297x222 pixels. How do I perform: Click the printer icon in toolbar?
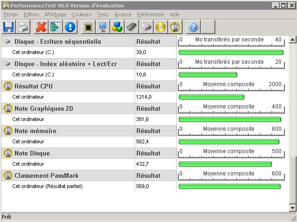click(x=23, y=27)
